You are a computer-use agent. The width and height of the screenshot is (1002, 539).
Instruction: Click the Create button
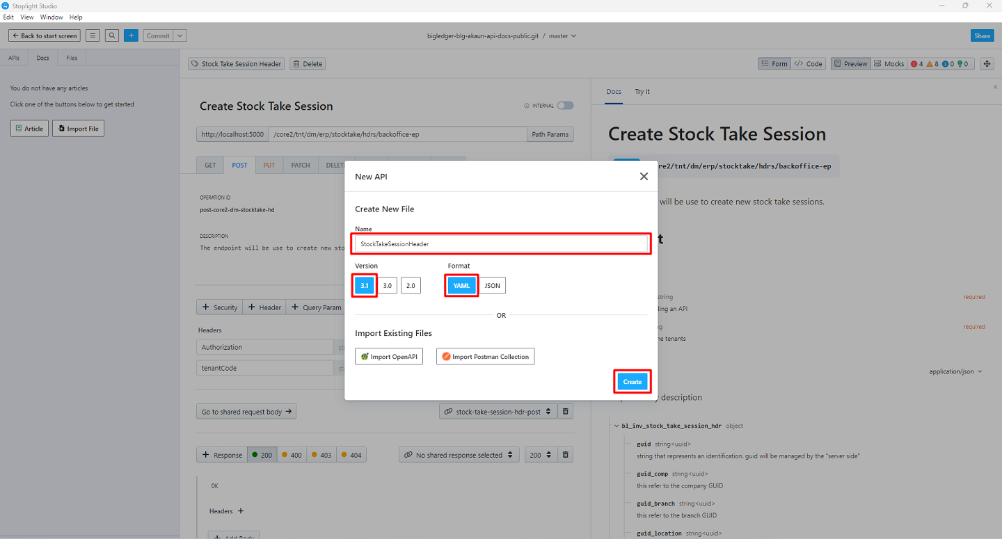tap(632, 382)
